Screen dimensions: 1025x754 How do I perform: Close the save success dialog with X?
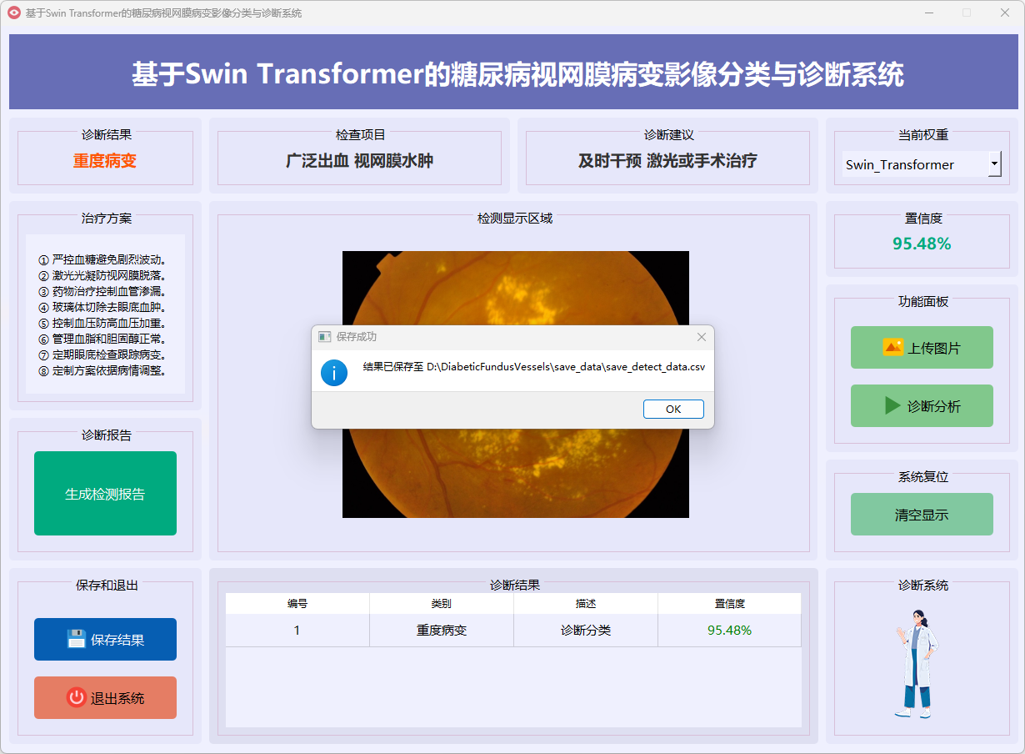click(701, 337)
